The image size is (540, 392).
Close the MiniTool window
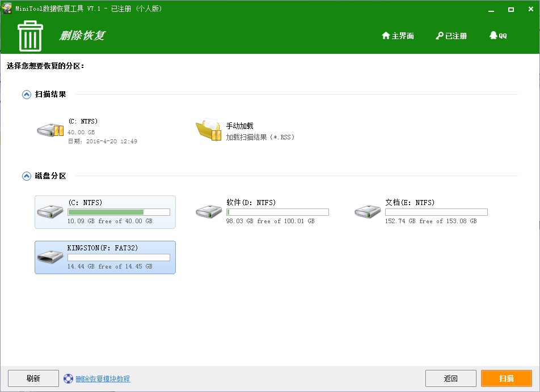pos(531,9)
